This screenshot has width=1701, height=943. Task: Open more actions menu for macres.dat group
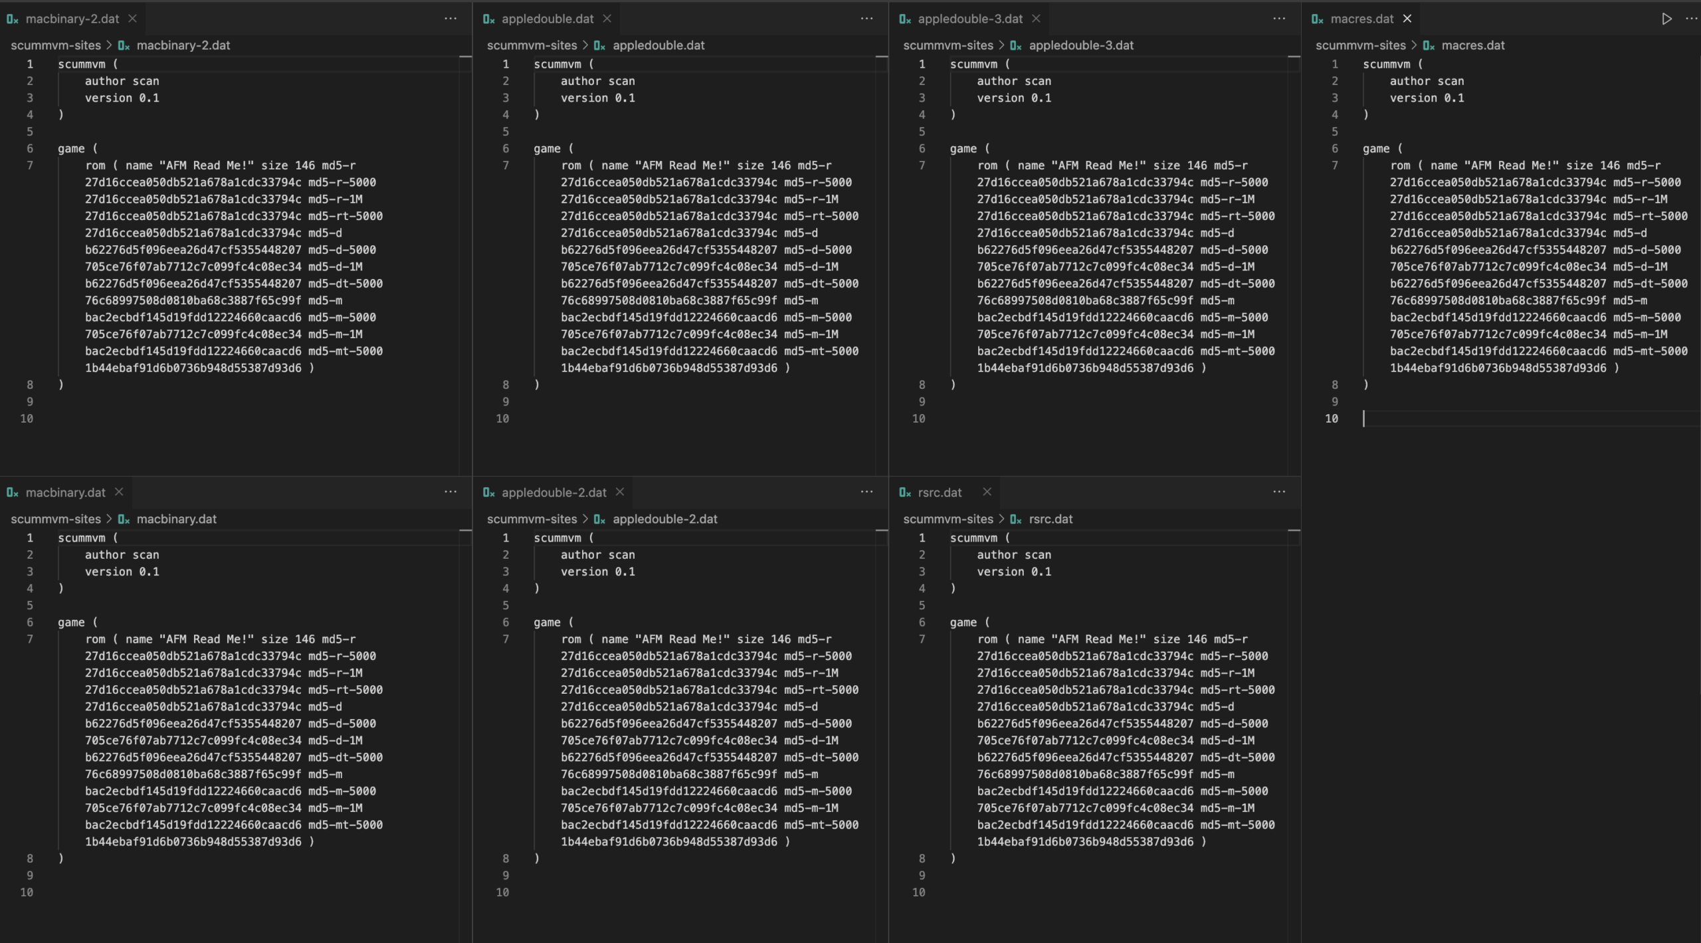click(x=1691, y=19)
